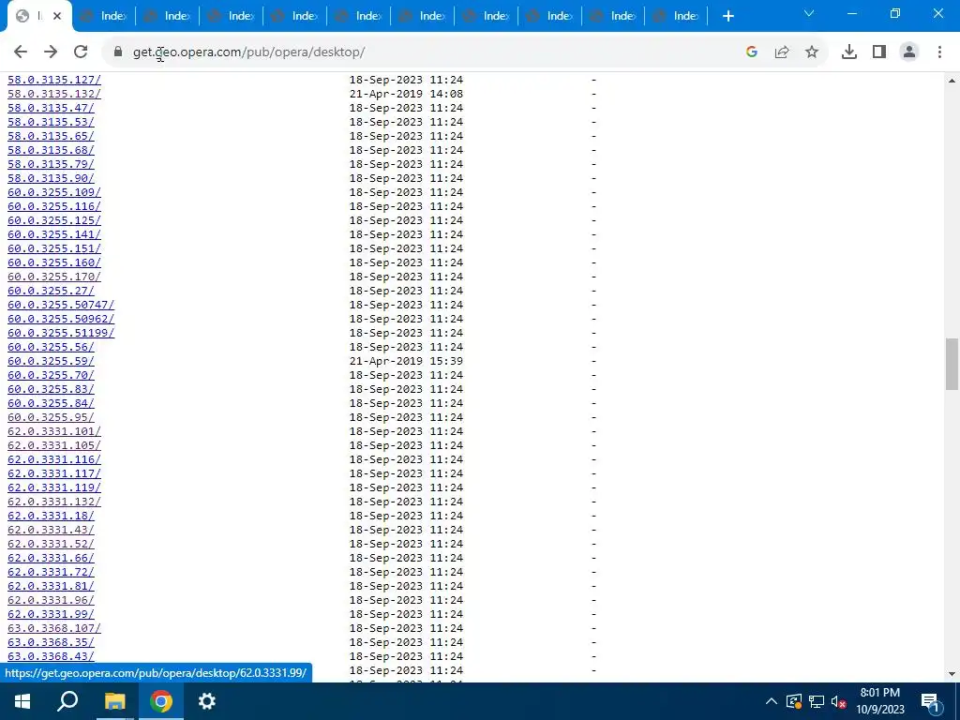
Task: Open a new tab with plus button
Action: click(x=727, y=17)
